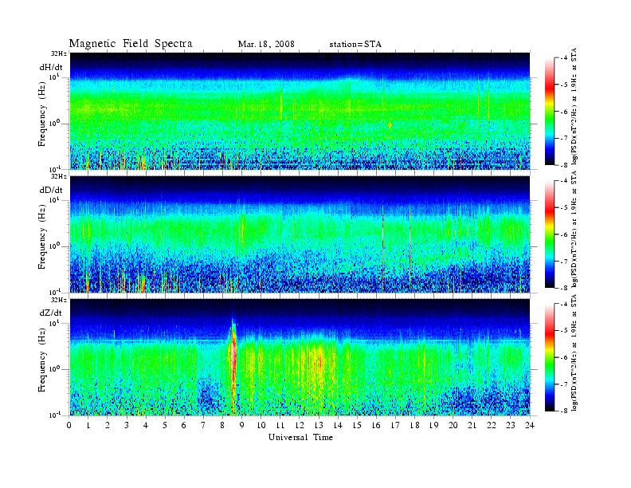The width and height of the screenshot is (631, 488).
Task: Click hour tick label "22" on time axis
Action: point(492,425)
